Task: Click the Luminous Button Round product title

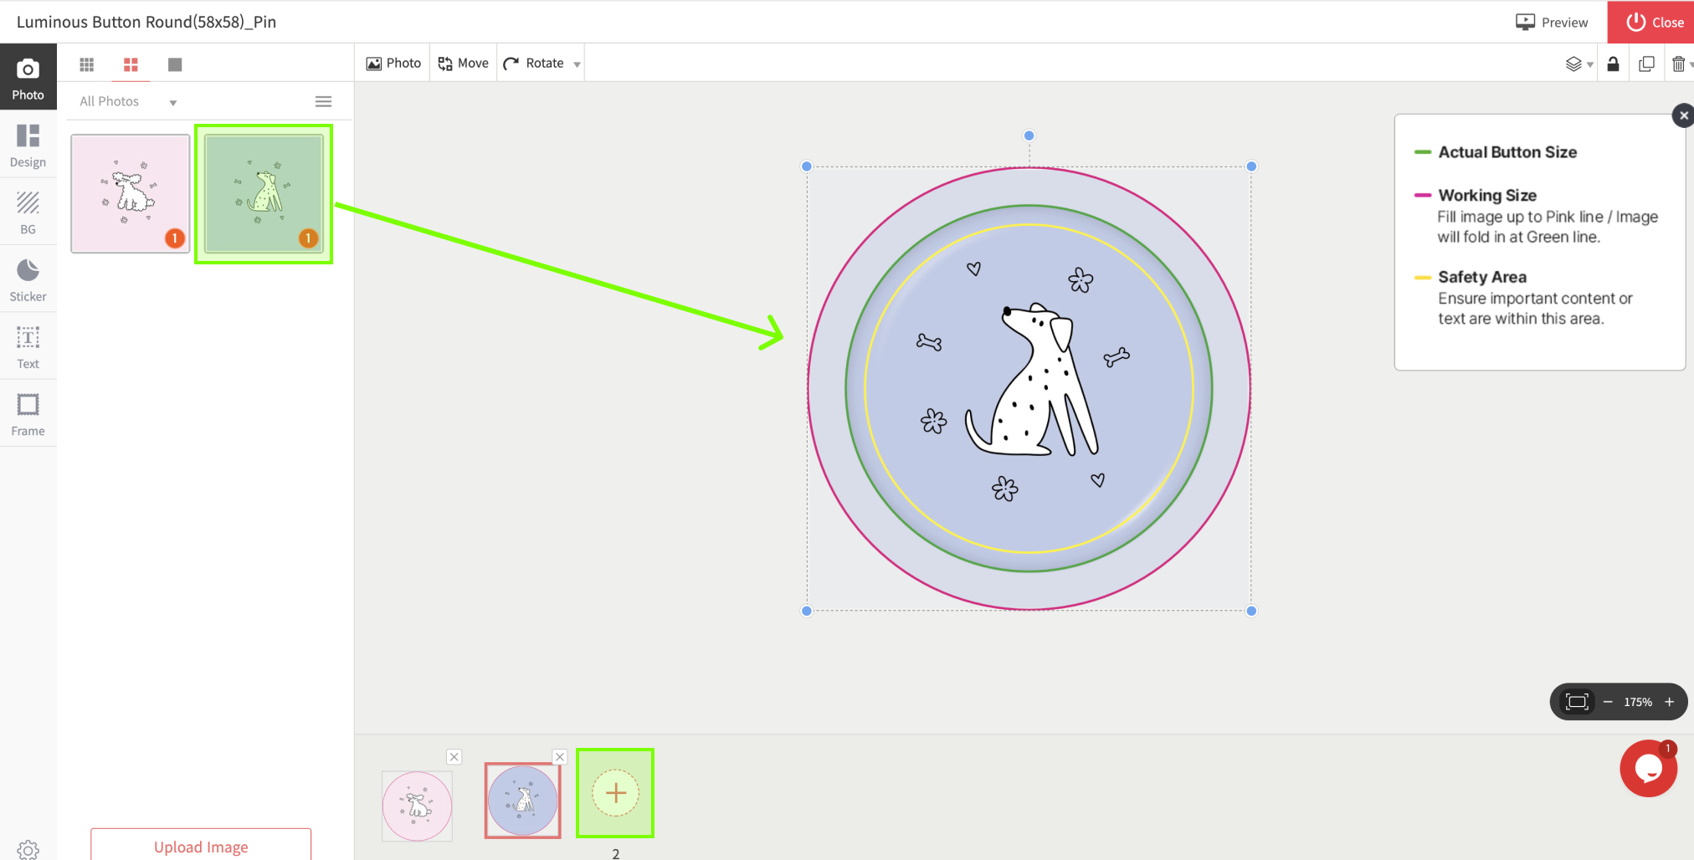Action: [146, 22]
